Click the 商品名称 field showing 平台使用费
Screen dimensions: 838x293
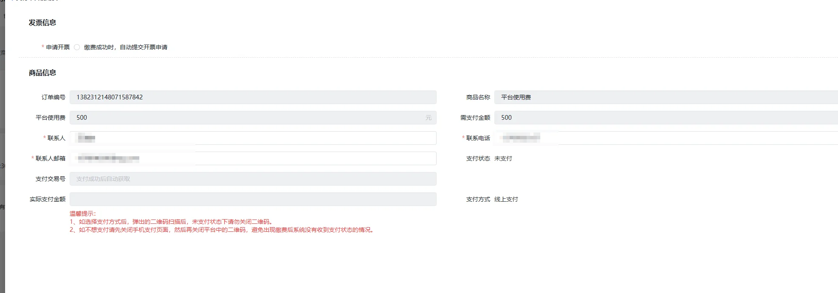pyautogui.click(x=666, y=97)
